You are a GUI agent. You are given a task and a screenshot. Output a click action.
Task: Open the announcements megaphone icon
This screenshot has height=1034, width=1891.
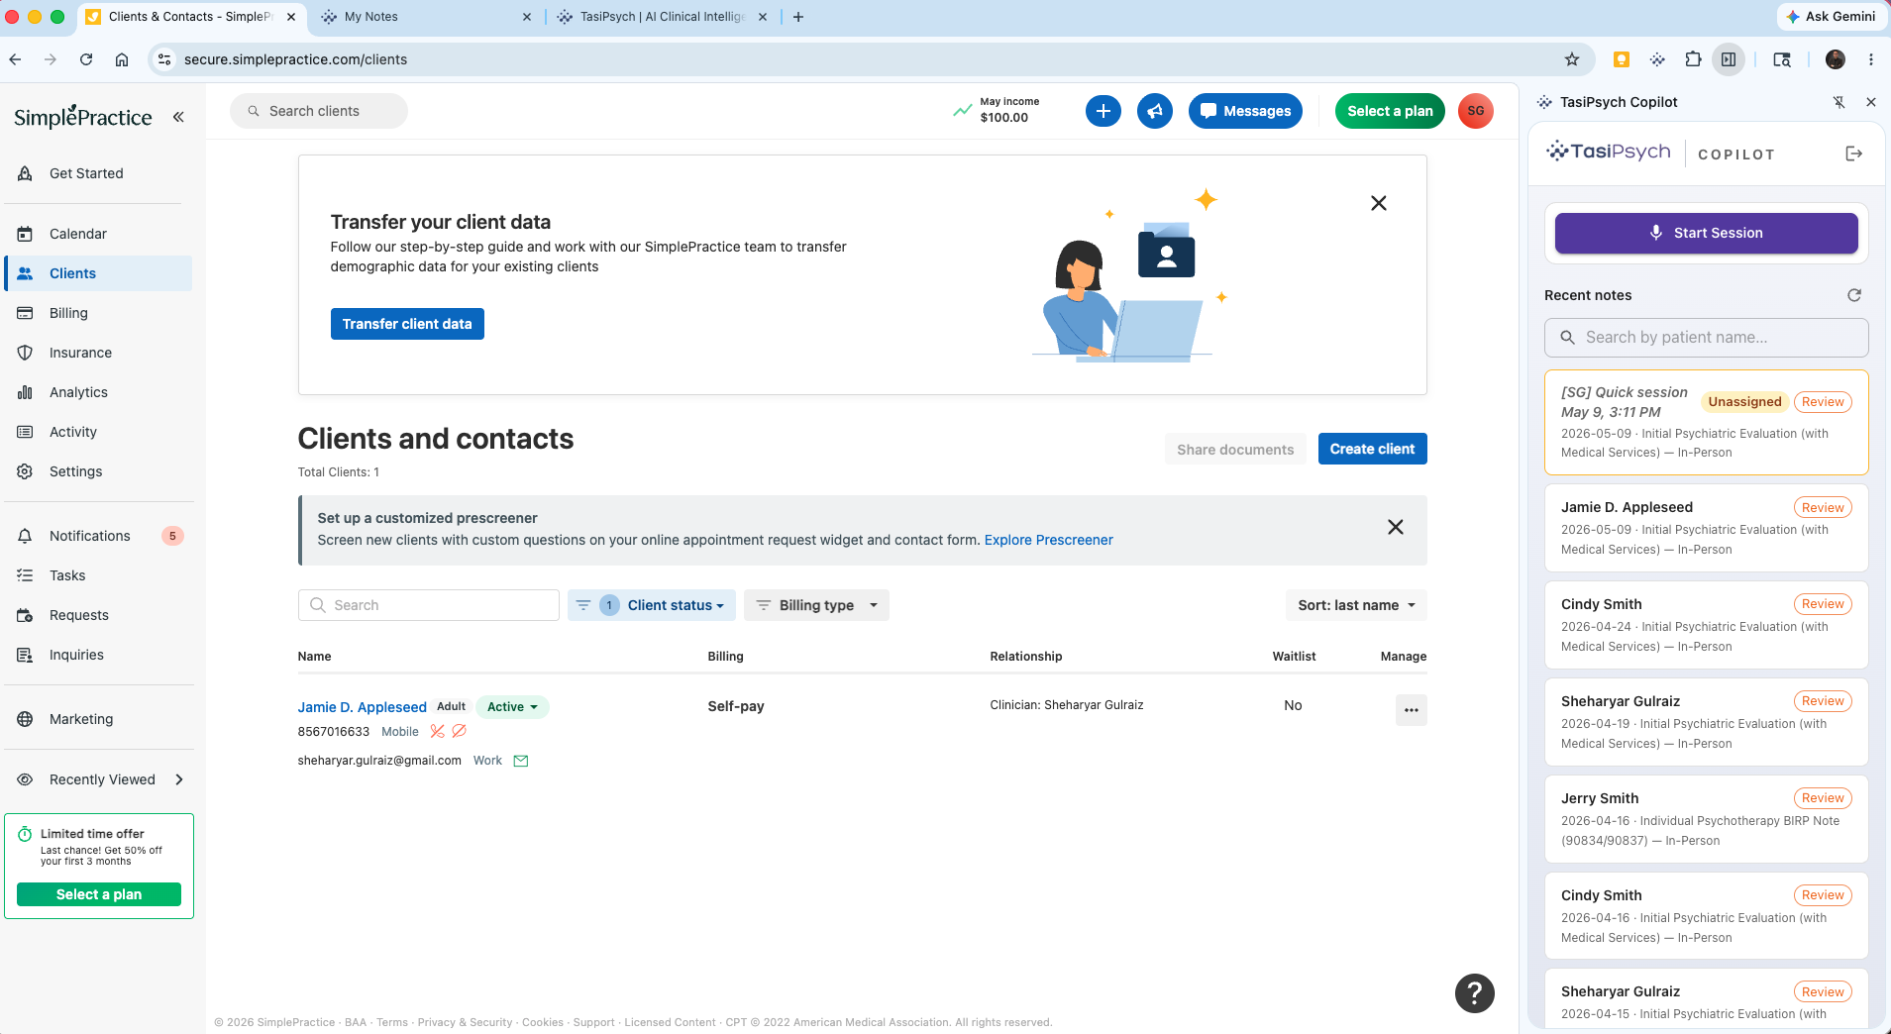(x=1155, y=111)
